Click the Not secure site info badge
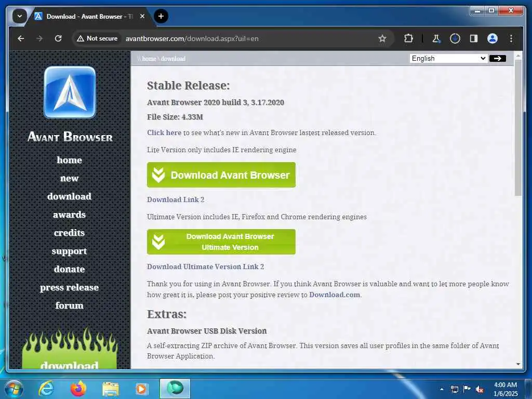Image resolution: width=532 pixels, height=399 pixels. tap(97, 38)
